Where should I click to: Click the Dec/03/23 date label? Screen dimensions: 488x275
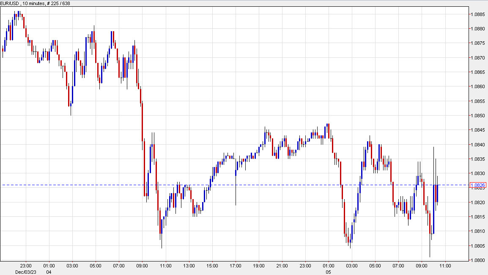coord(26,272)
